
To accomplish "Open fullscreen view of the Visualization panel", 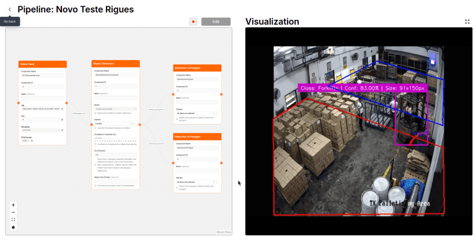I will click(467, 22).
